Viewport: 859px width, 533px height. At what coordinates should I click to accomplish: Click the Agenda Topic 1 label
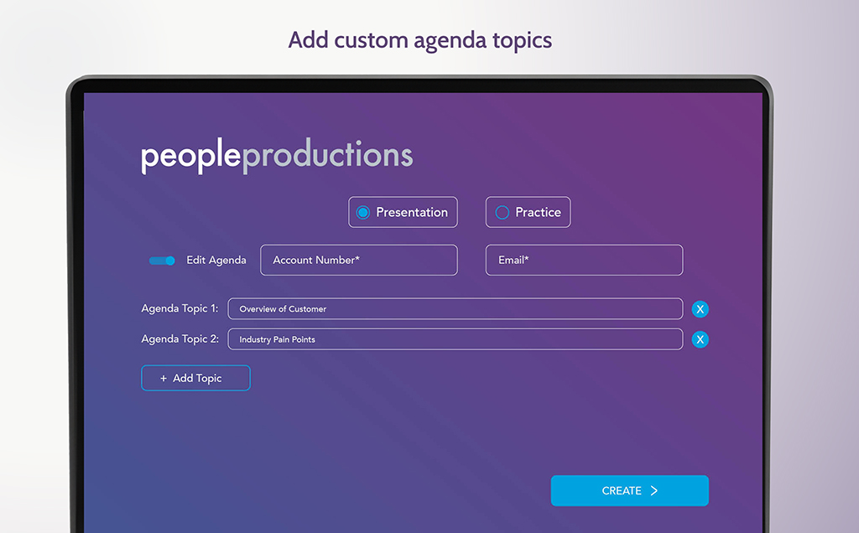point(180,309)
